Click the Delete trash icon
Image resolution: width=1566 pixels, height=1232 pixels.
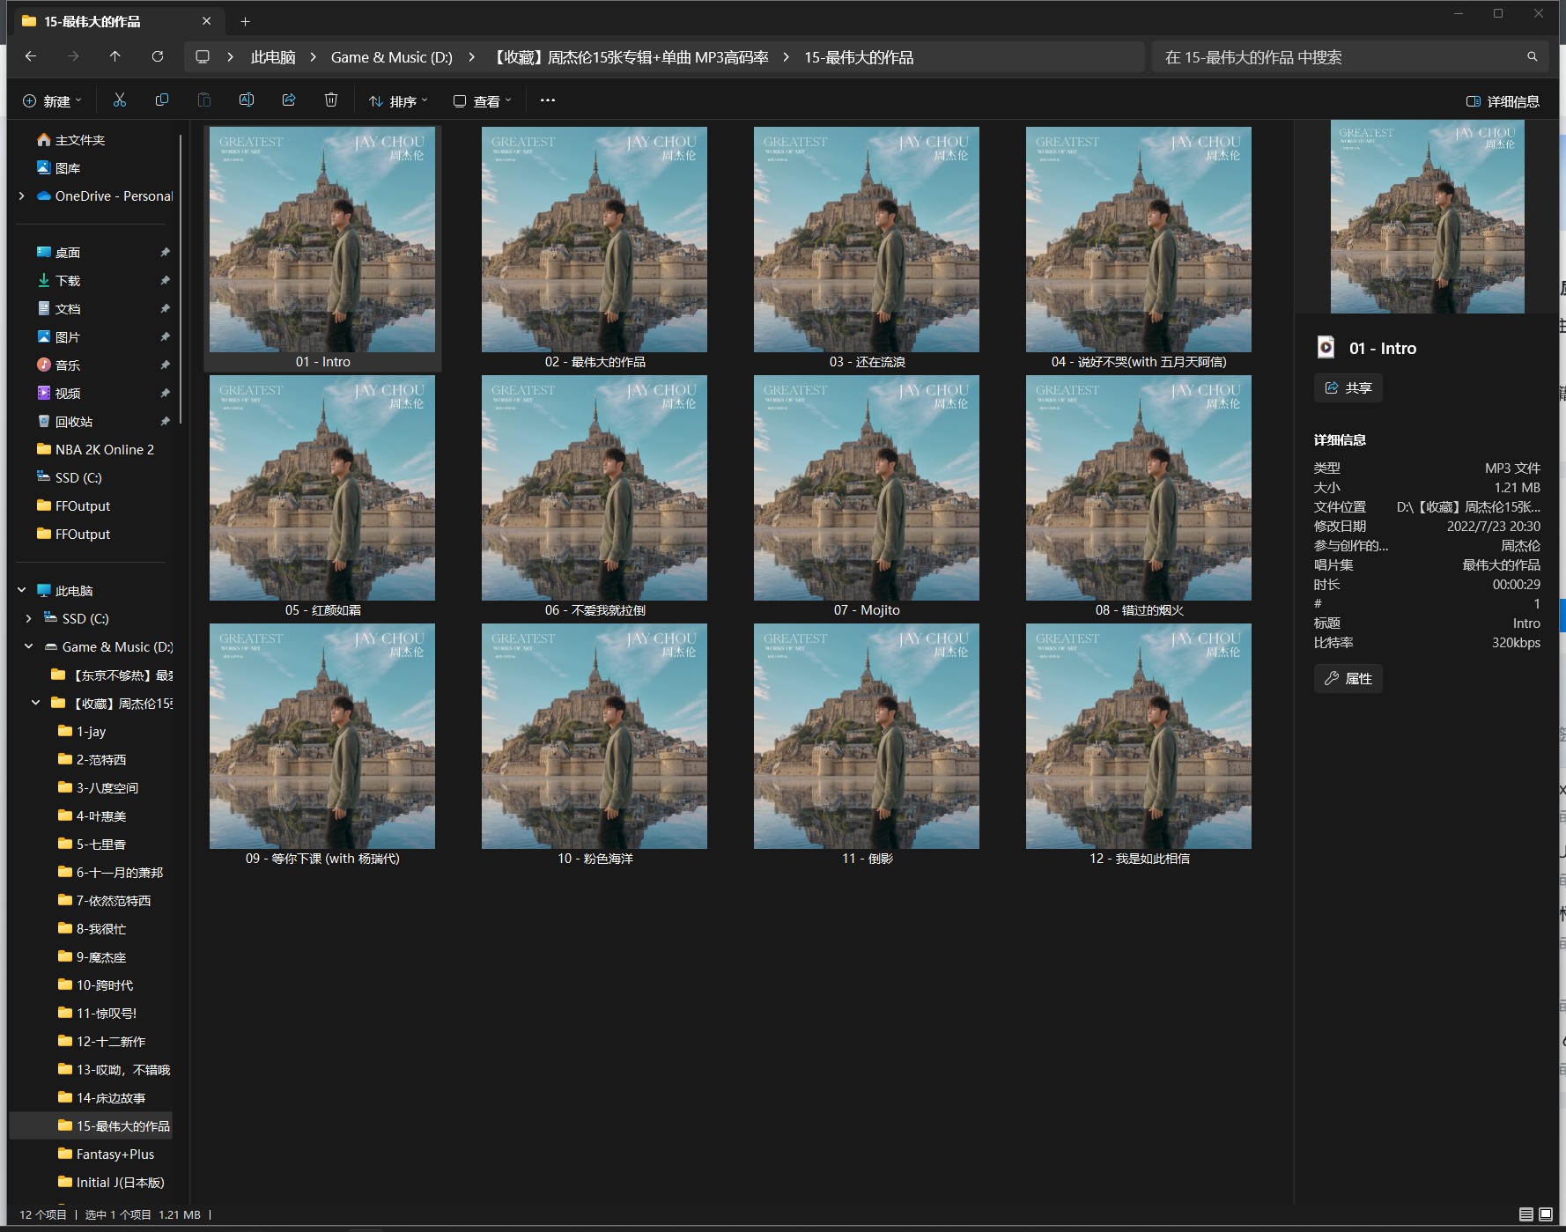[x=331, y=100]
